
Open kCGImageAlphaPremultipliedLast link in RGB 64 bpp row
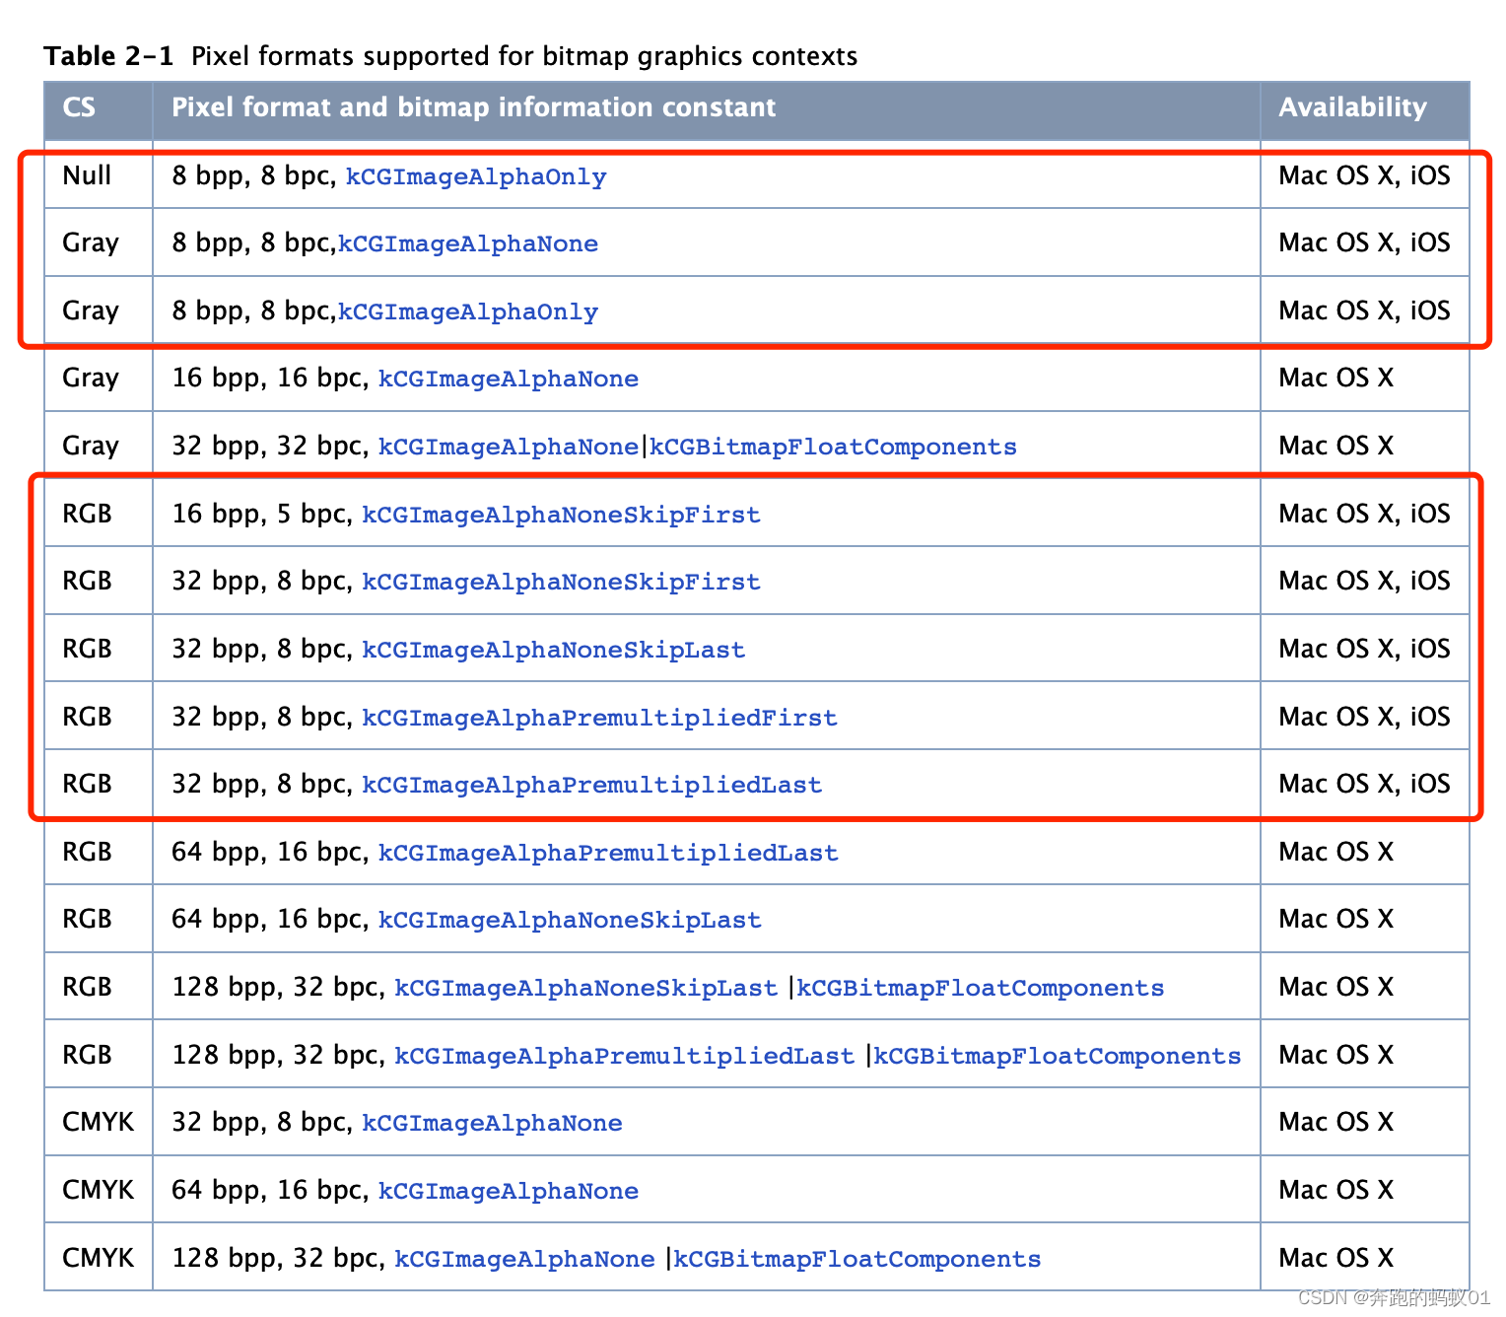(608, 854)
